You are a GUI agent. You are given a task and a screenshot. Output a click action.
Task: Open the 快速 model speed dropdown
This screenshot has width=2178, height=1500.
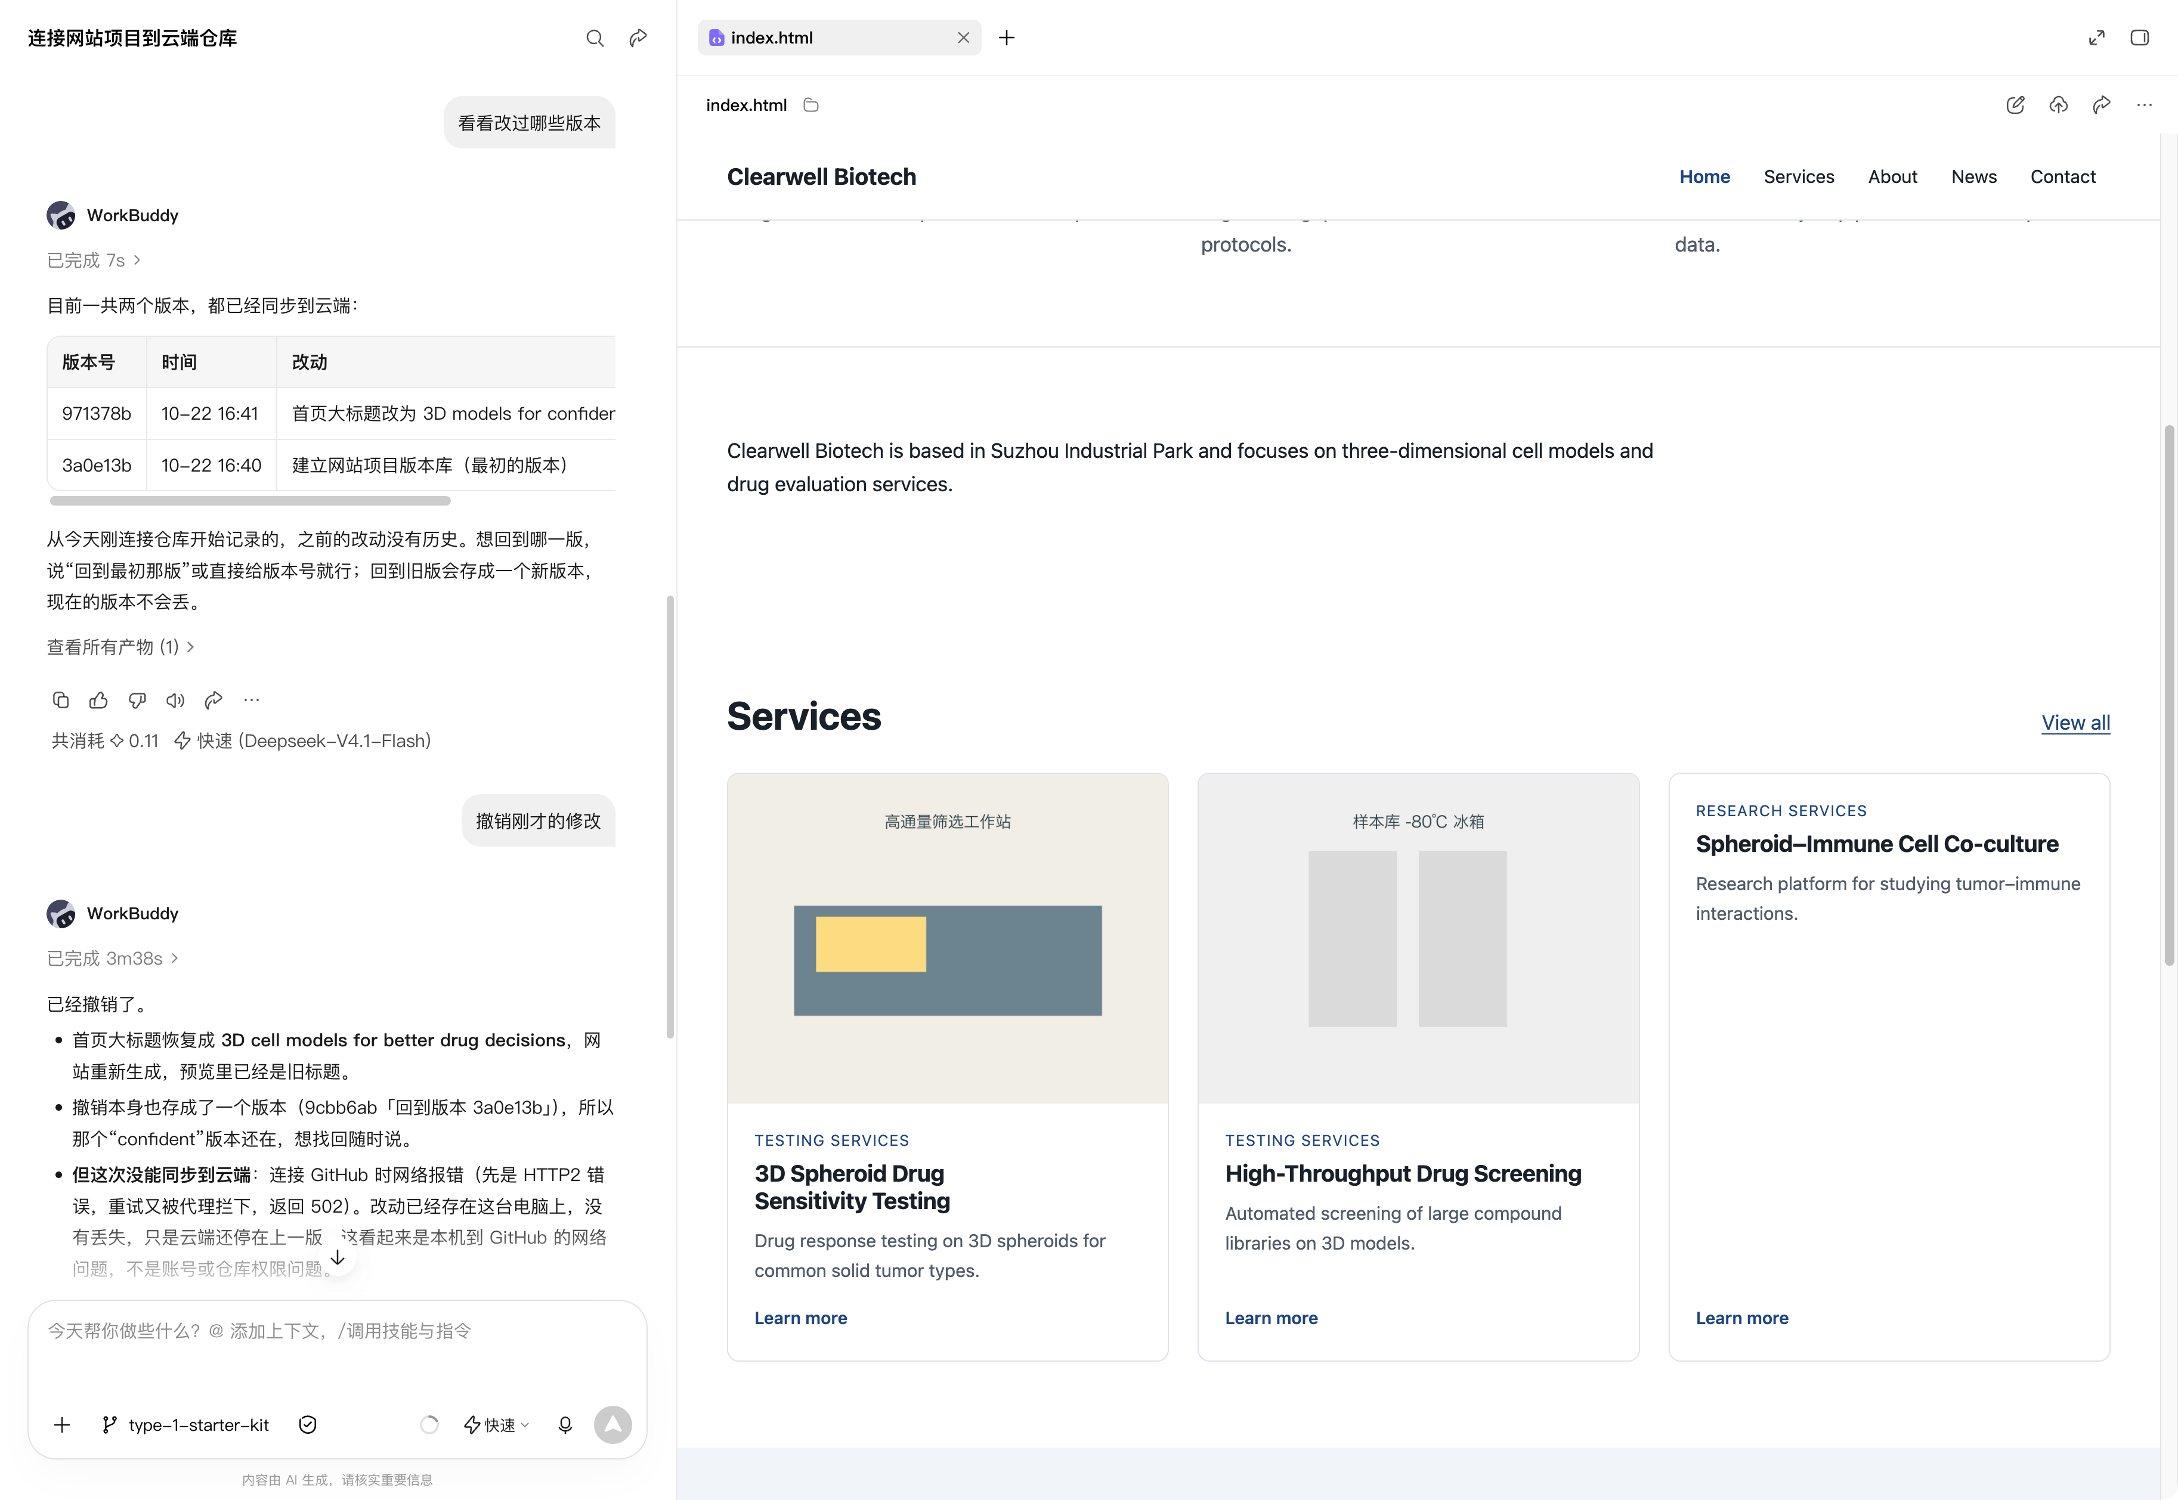click(x=497, y=1425)
